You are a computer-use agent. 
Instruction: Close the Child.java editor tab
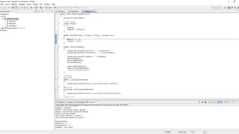[x=93, y=11]
